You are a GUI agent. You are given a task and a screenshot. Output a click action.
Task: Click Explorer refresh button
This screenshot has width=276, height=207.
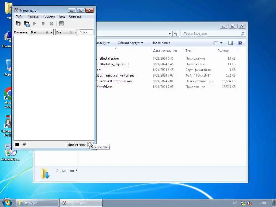(176, 34)
